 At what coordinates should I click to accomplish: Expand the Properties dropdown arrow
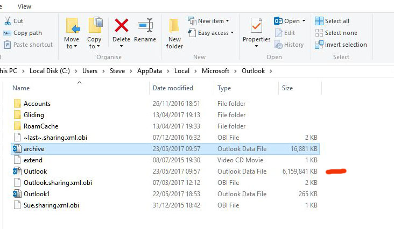tap(256, 46)
